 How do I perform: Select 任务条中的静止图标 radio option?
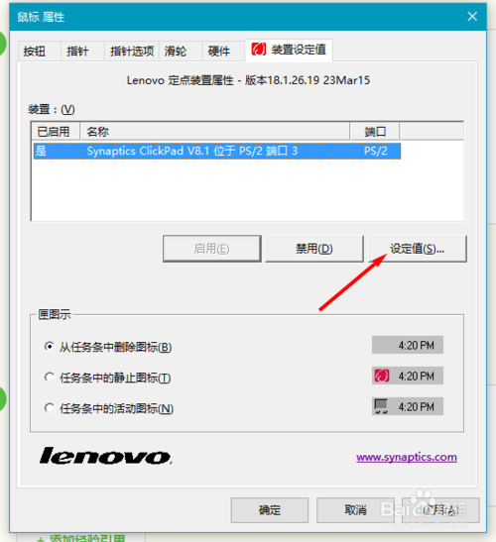50,378
